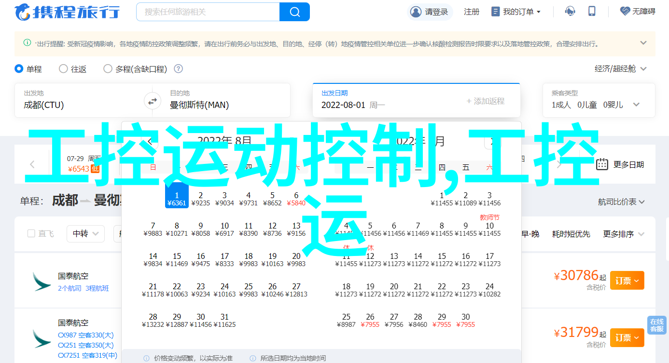This screenshot has height=363, width=669.
Task: Open 更多日期 calendar icon
Action: 602,164
